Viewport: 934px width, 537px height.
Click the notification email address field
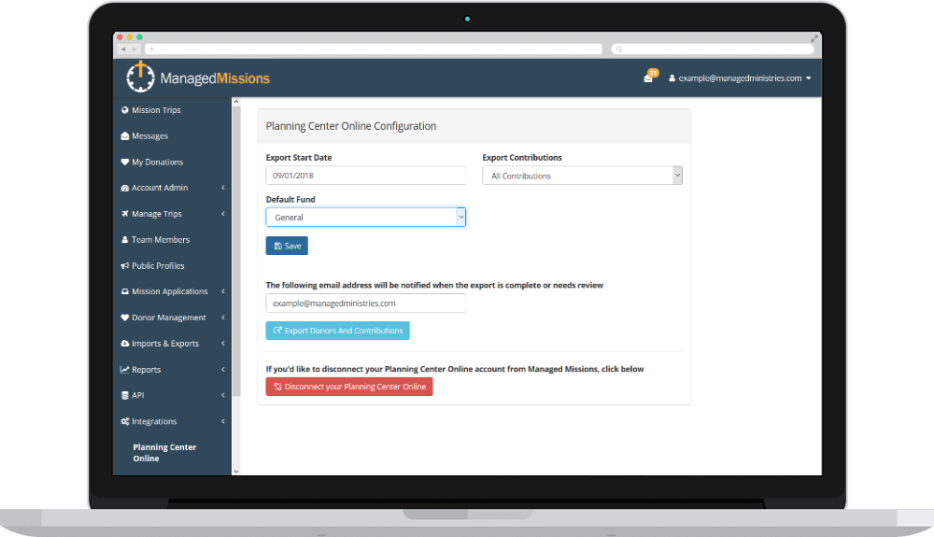[366, 303]
